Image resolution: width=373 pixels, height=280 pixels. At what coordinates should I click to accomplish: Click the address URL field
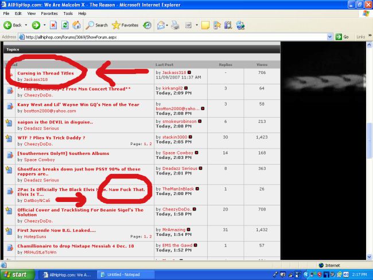[176, 37]
